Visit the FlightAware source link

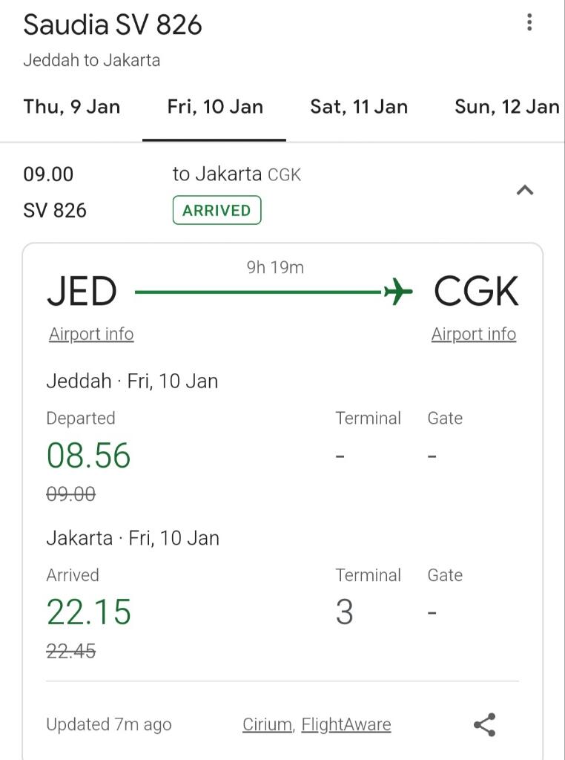click(346, 724)
